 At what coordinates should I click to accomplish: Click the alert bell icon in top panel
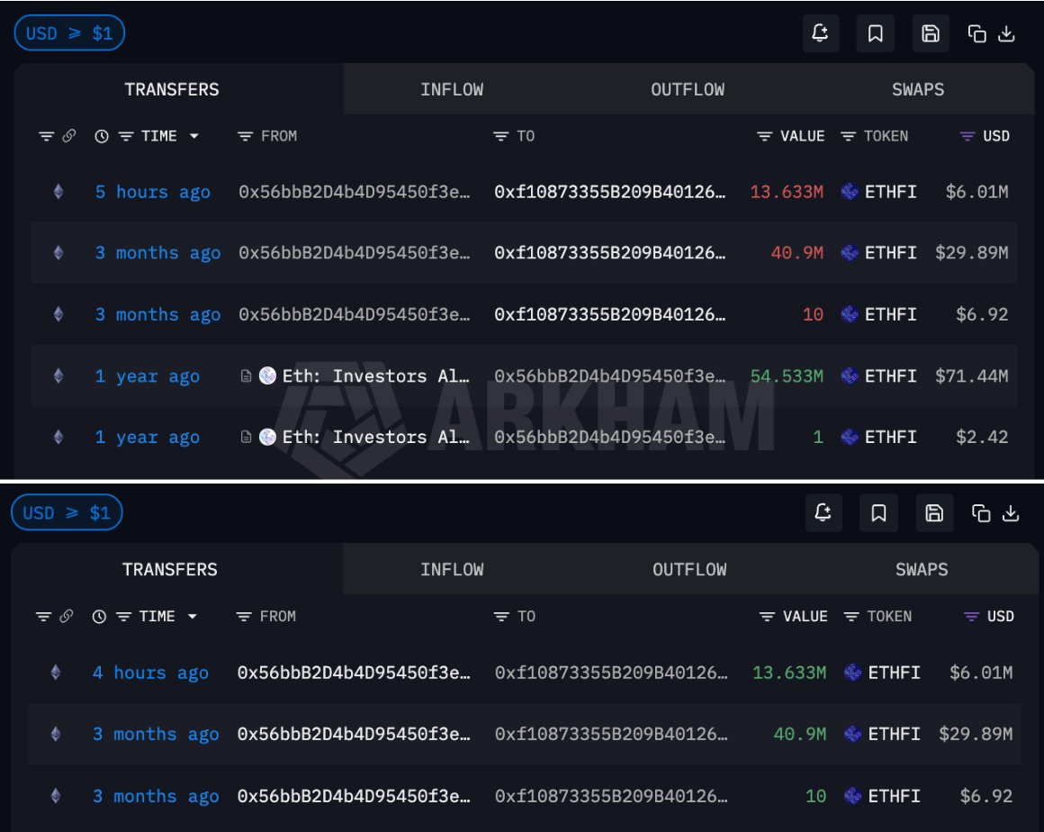click(x=820, y=32)
